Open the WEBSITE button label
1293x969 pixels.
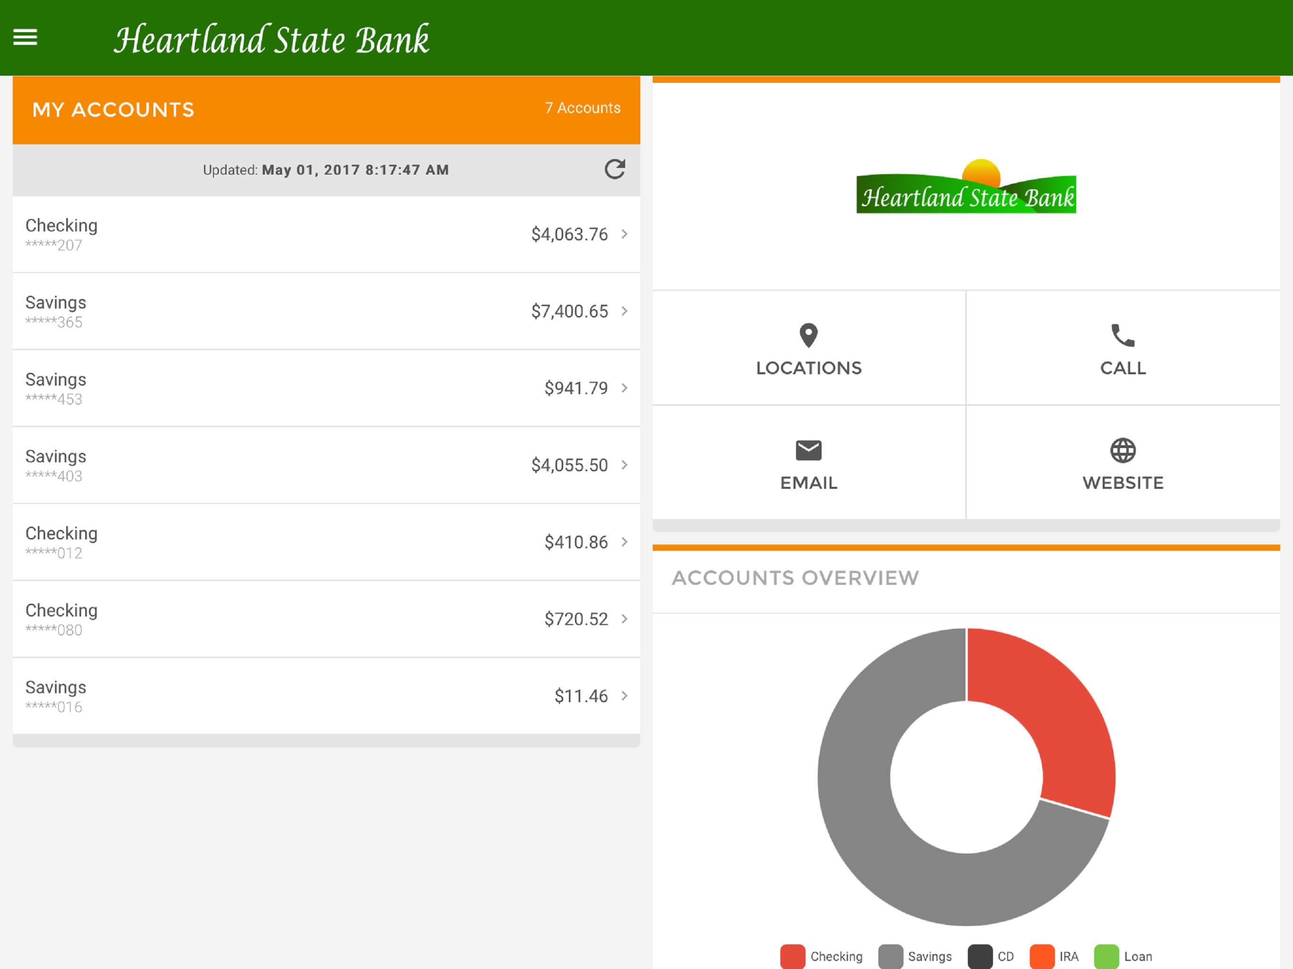pos(1122,483)
